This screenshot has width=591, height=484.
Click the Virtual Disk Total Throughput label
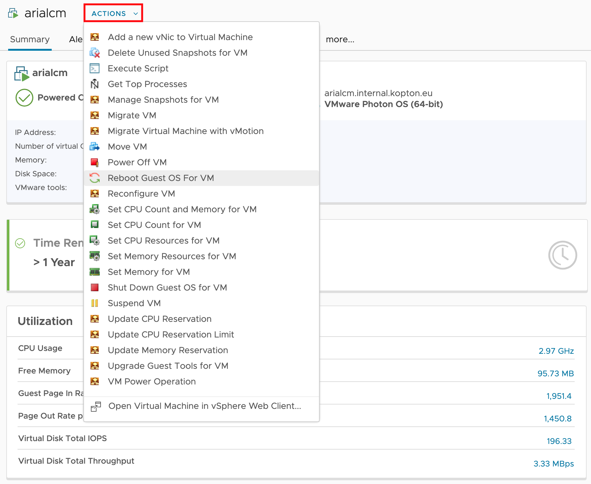coord(76,461)
